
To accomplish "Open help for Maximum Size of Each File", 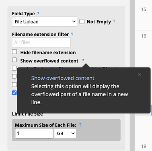I will click(80, 125).
